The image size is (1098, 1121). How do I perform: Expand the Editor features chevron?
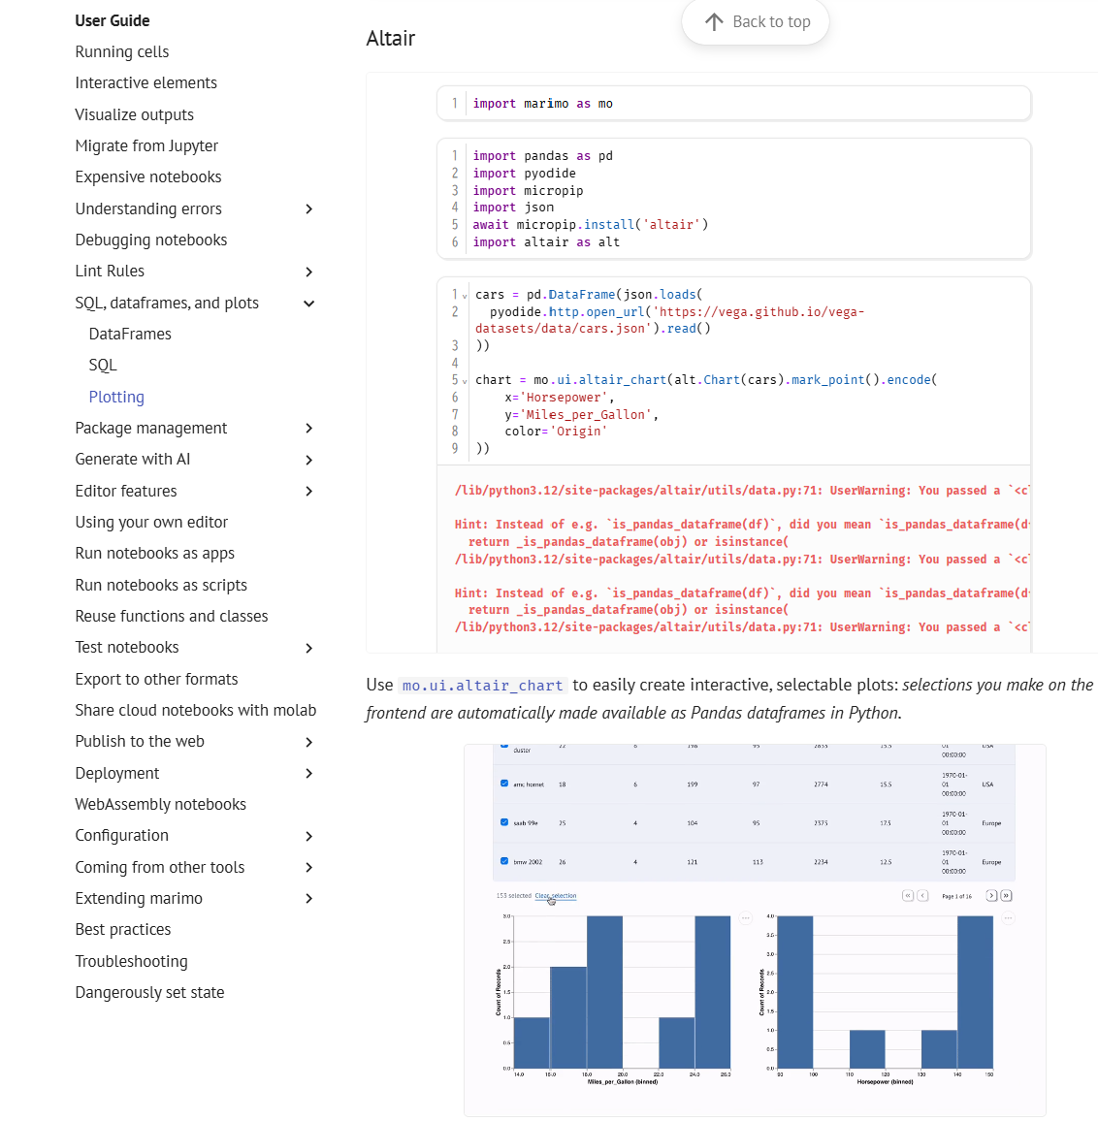309,491
